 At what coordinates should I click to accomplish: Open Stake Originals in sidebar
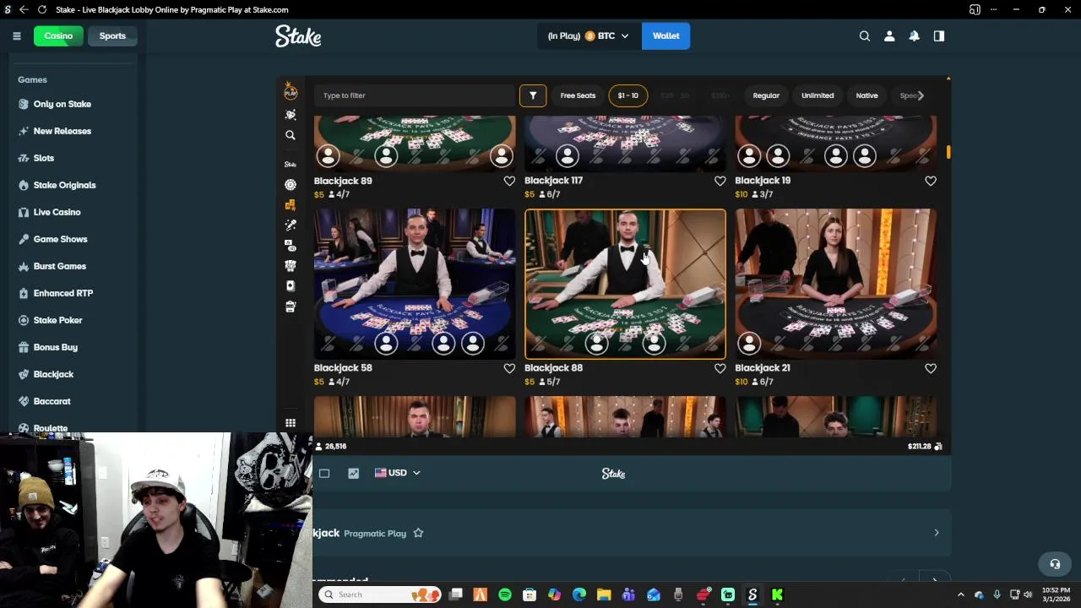64,185
